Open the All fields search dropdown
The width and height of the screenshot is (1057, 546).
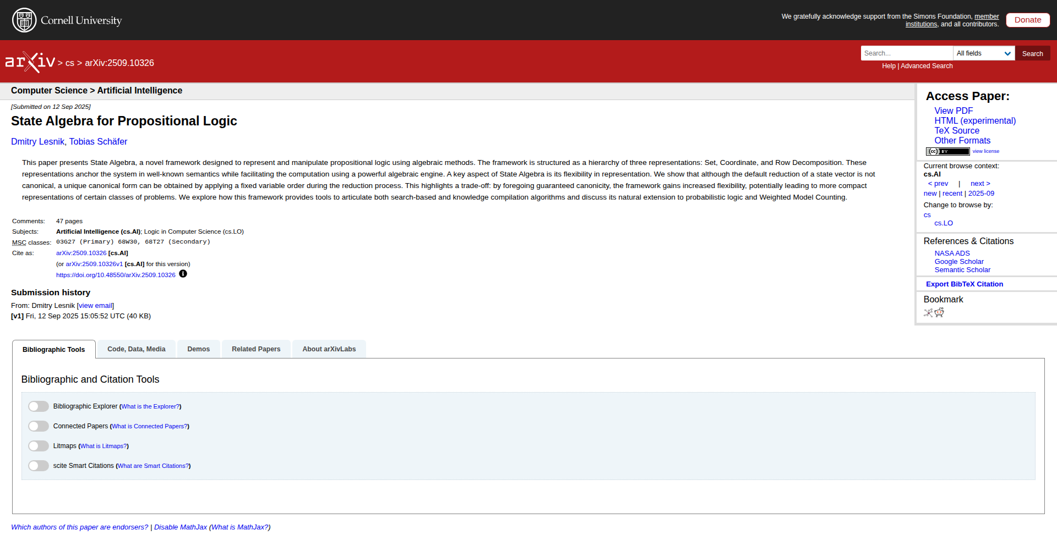click(984, 53)
